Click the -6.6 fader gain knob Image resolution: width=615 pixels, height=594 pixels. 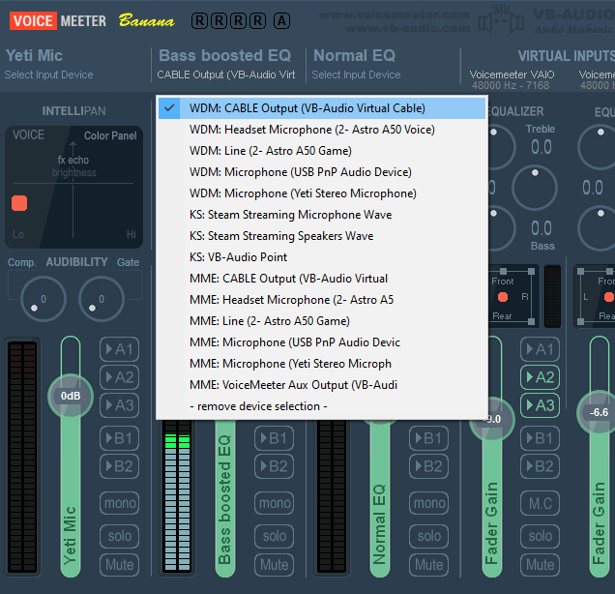click(599, 412)
